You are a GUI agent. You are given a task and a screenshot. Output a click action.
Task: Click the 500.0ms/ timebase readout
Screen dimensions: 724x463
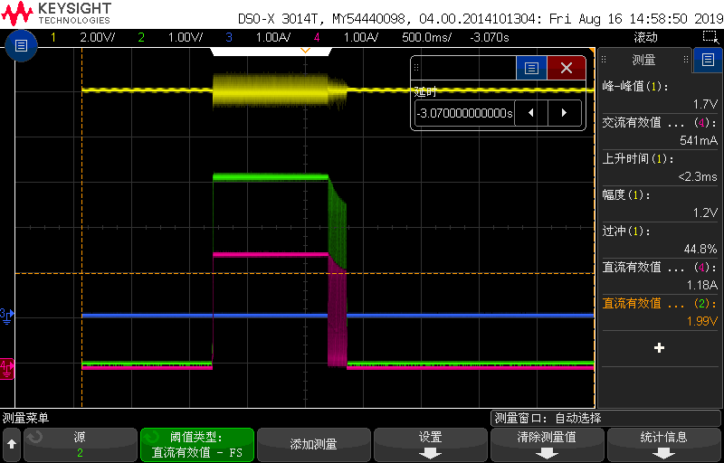coord(426,37)
